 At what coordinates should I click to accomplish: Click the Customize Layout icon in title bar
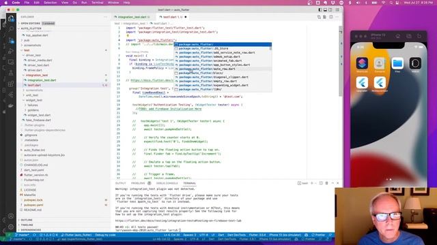(x=337, y=10)
